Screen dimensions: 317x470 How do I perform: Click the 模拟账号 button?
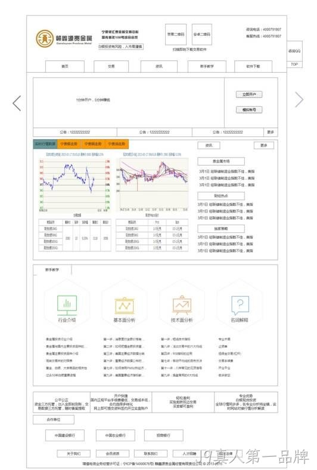click(249, 110)
